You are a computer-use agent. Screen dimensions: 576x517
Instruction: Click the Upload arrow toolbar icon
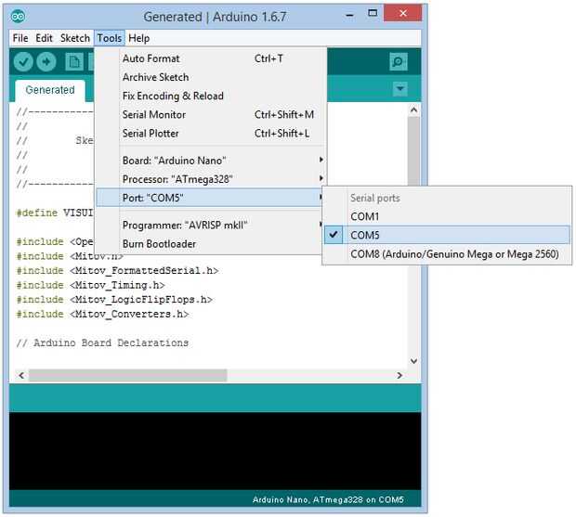pos(46,61)
